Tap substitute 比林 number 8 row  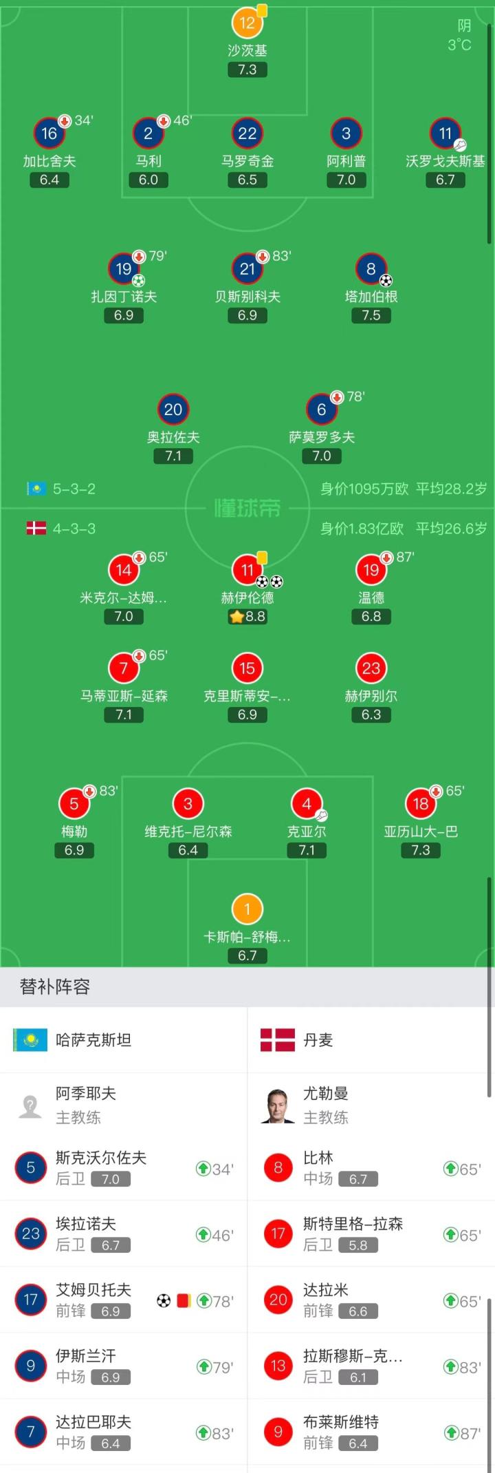coord(371,1168)
